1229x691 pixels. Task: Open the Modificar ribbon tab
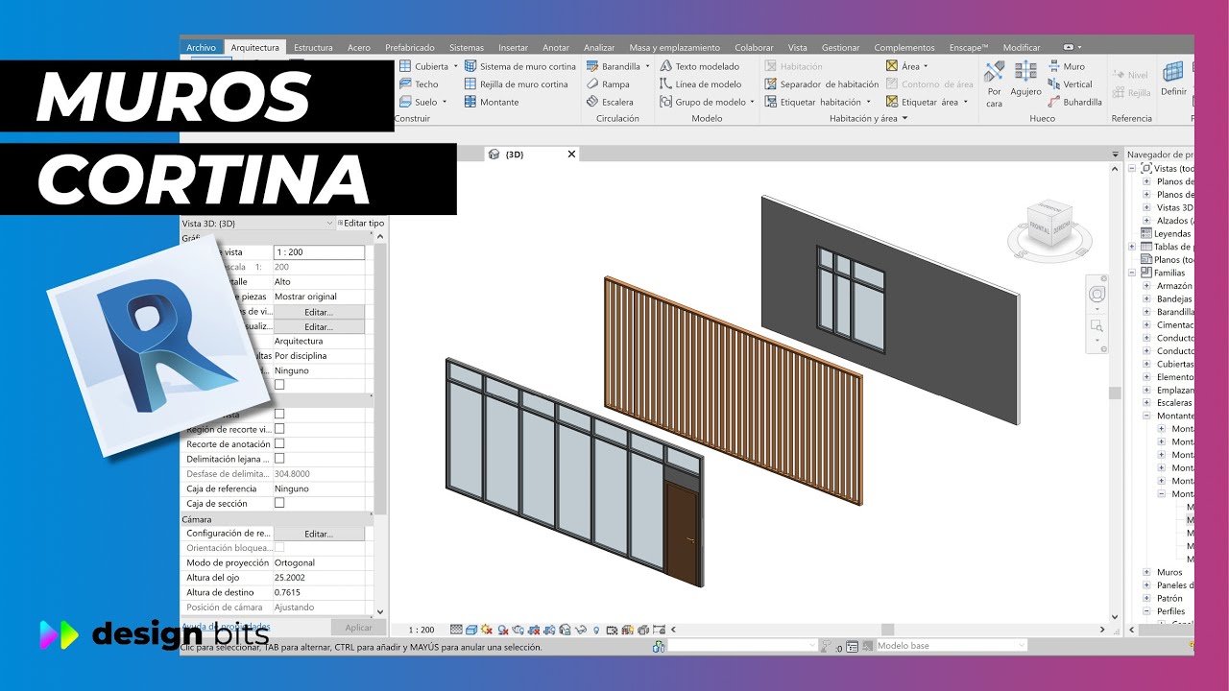coord(1022,47)
